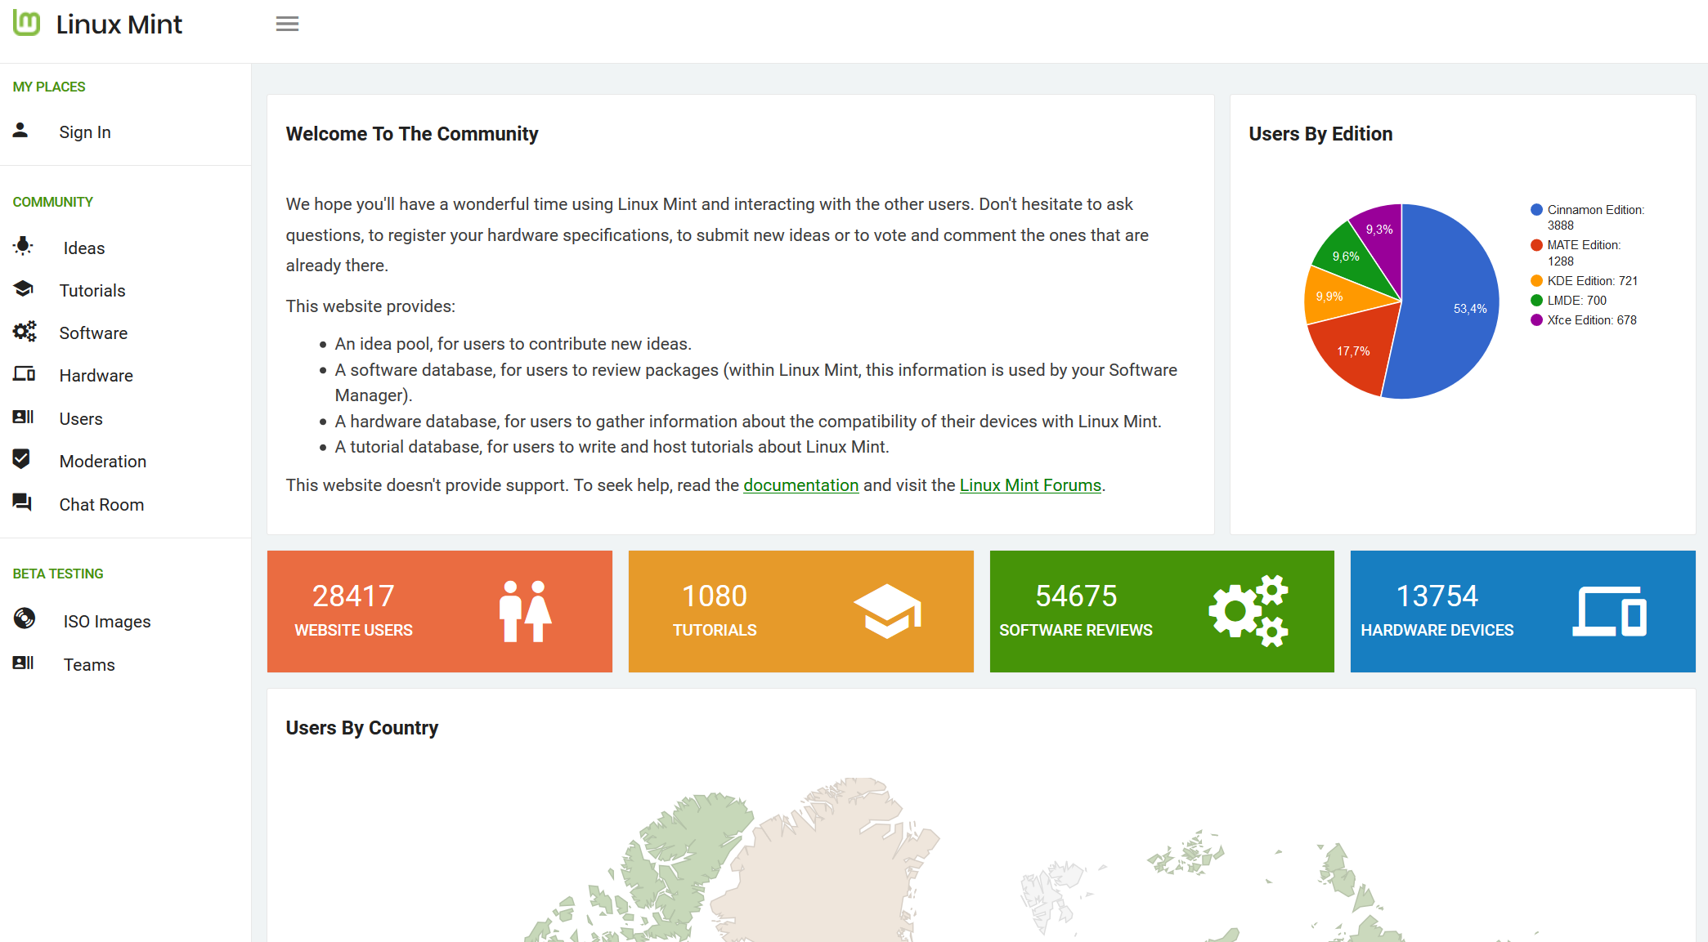Click the blue Hardware Devices tile
The height and width of the screenshot is (942, 1708).
tap(1522, 611)
